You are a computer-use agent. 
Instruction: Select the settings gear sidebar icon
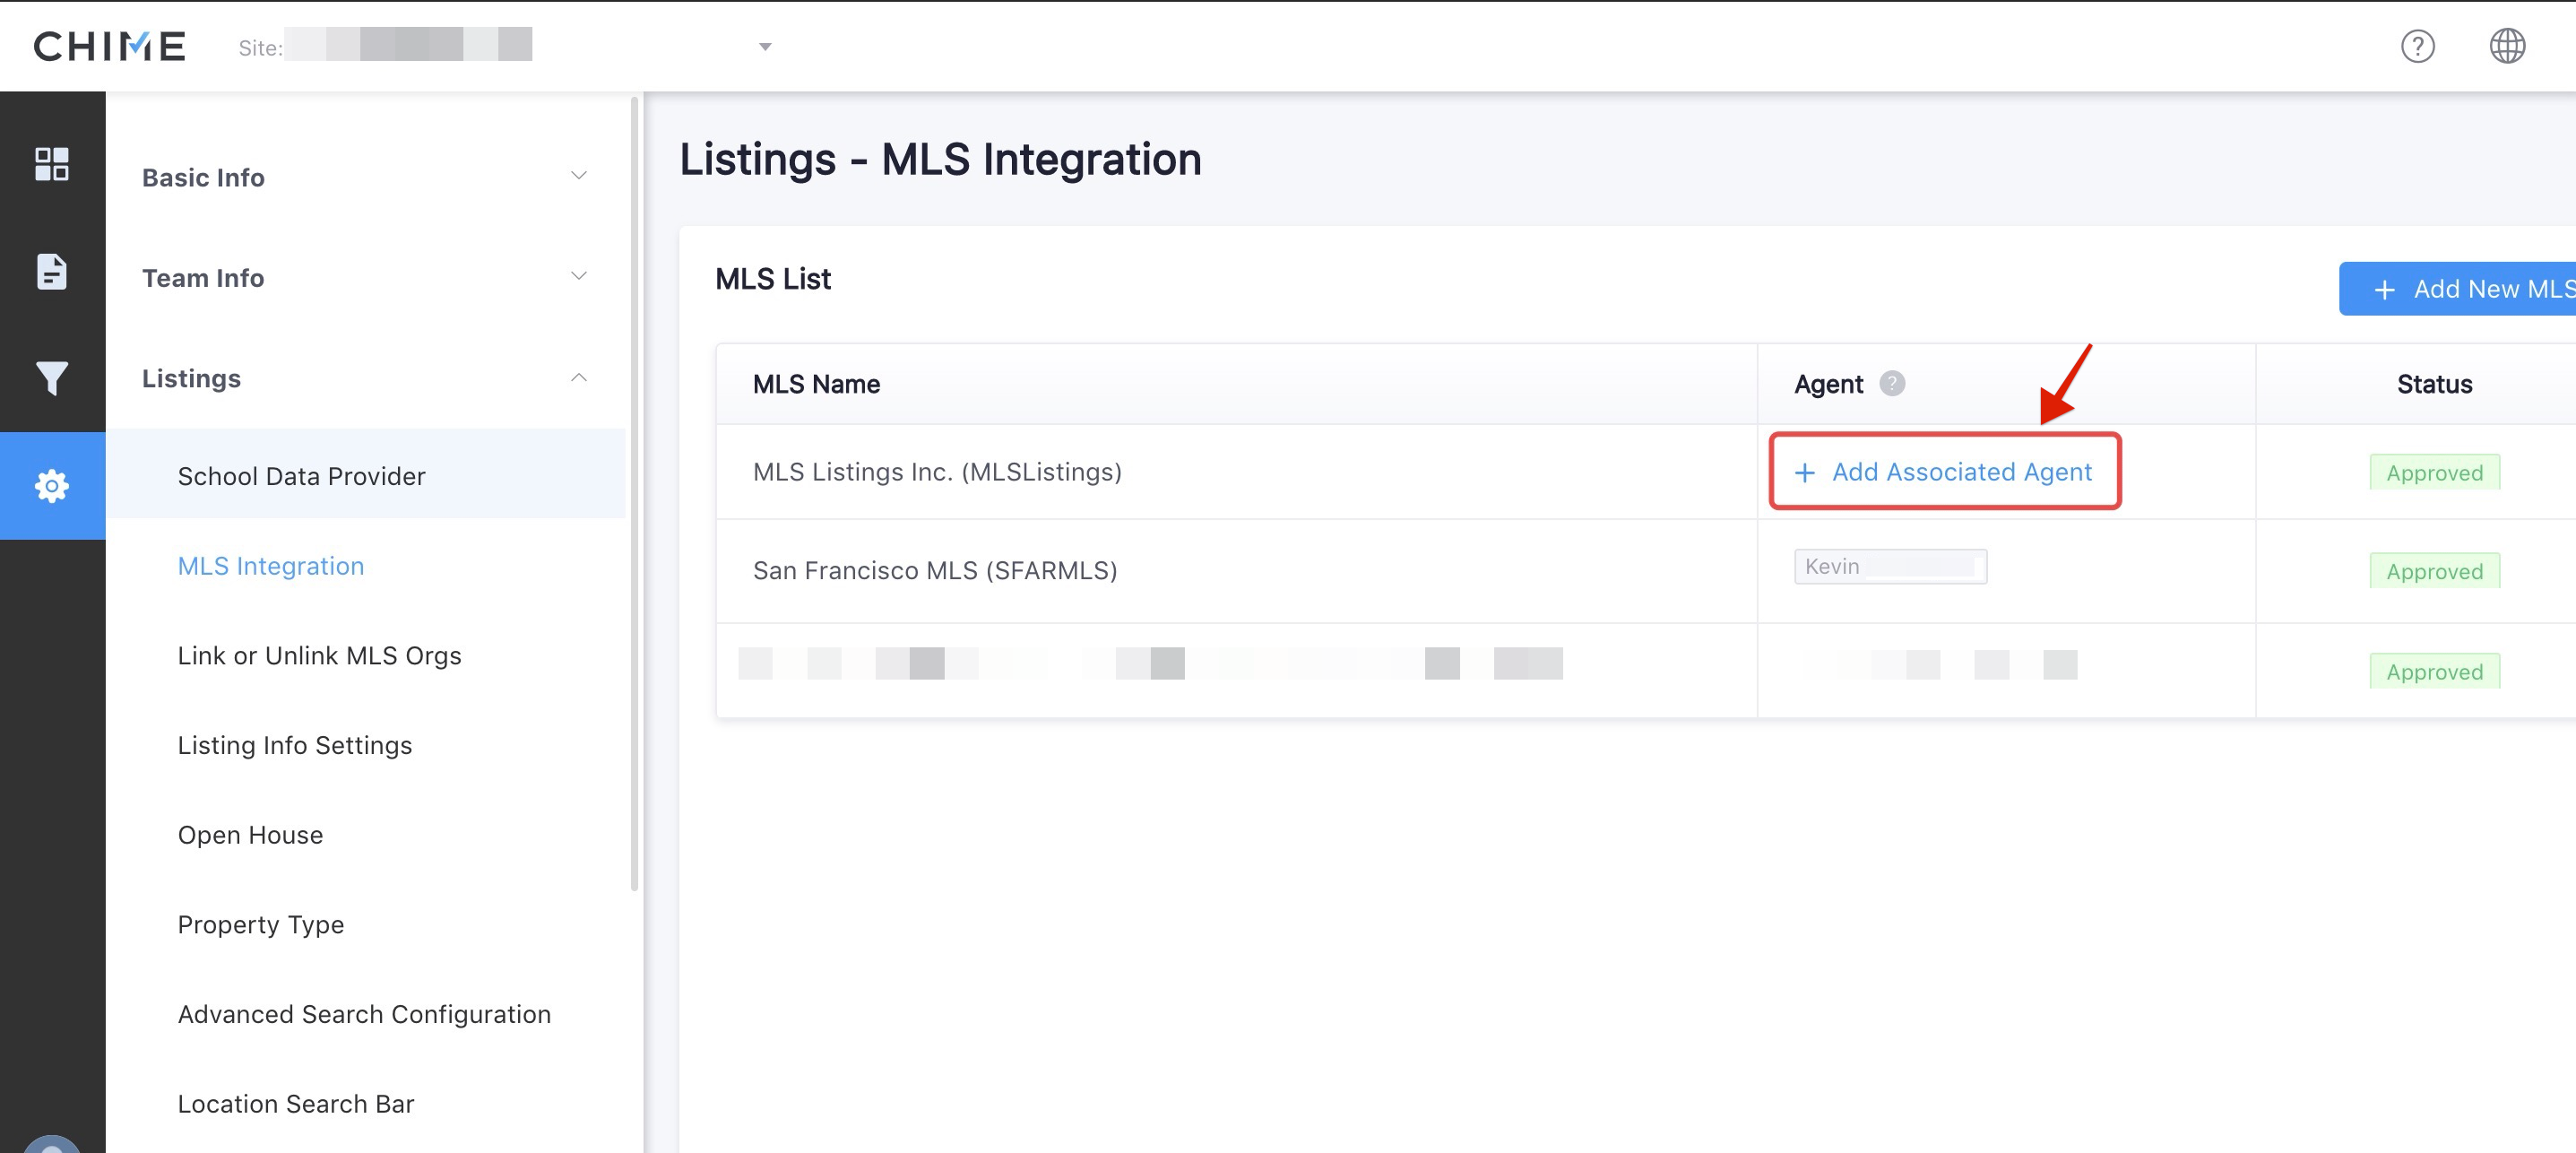point(52,486)
